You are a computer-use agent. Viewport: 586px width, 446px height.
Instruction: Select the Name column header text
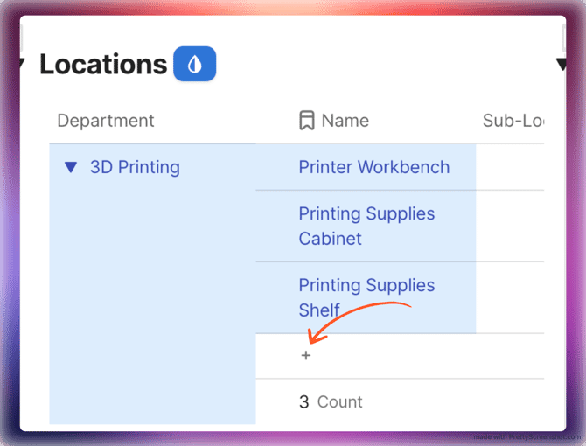(345, 121)
